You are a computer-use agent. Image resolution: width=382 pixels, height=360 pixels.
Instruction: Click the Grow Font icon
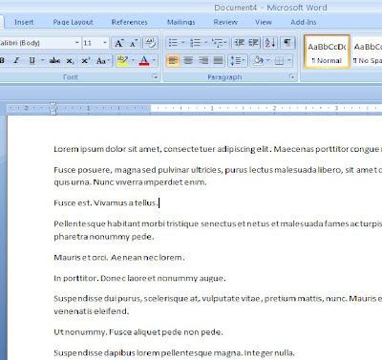click(x=118, y=43)
